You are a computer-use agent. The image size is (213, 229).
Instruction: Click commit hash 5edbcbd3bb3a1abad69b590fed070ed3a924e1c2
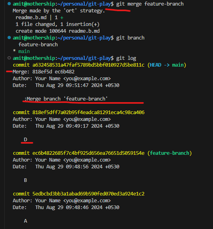point(88,194)
